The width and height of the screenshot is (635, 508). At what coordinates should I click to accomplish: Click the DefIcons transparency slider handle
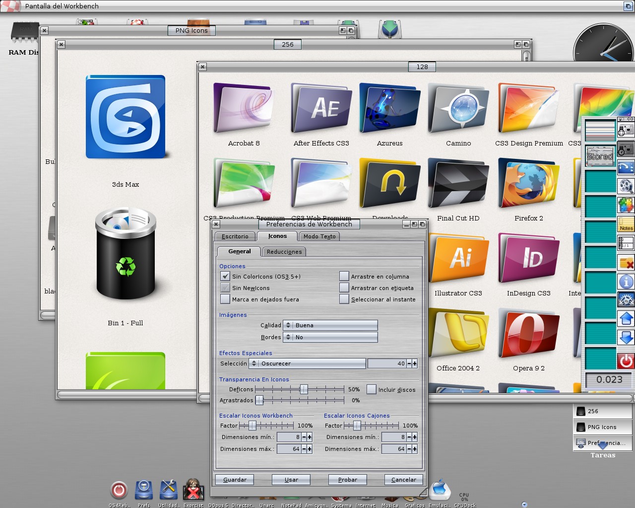coord(304,389)
